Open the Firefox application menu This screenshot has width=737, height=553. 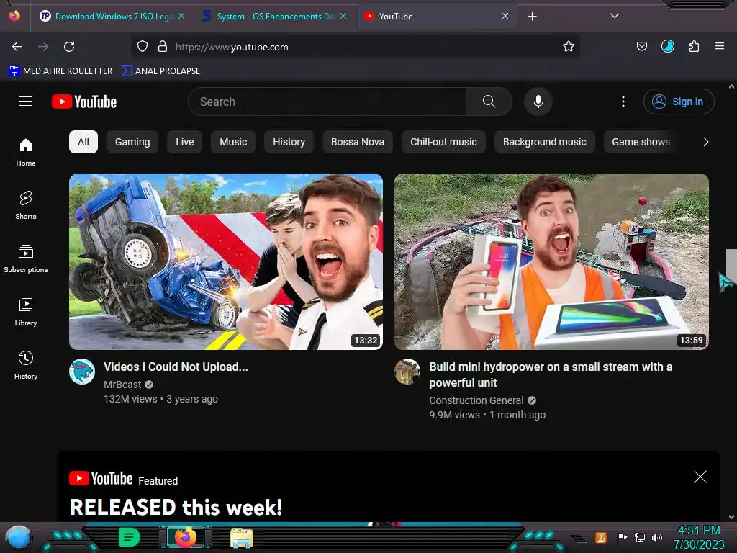720,47
